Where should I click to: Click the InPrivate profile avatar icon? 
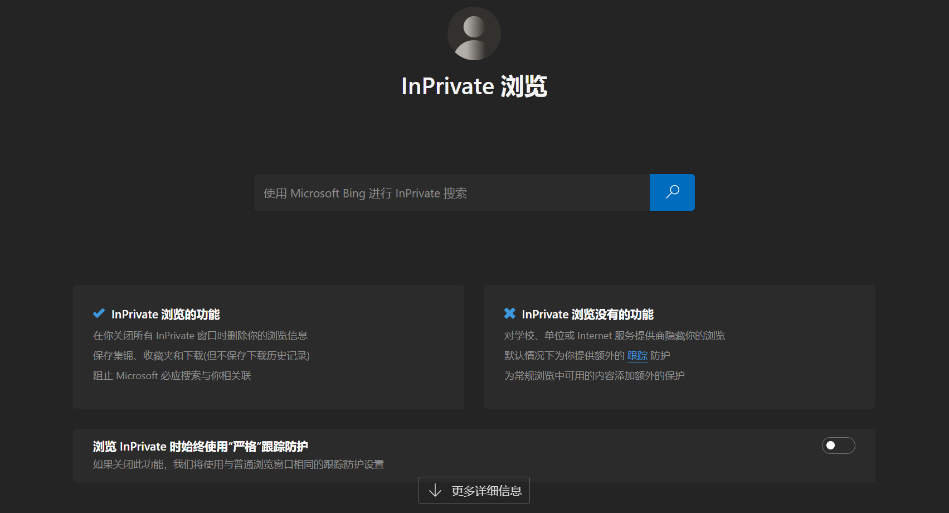(x=474, y=33)
